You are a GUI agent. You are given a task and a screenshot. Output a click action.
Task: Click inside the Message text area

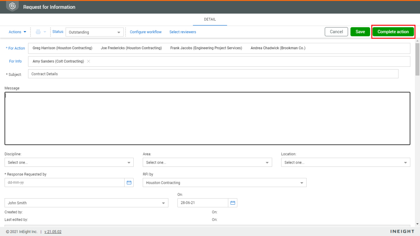coord(207,118)
